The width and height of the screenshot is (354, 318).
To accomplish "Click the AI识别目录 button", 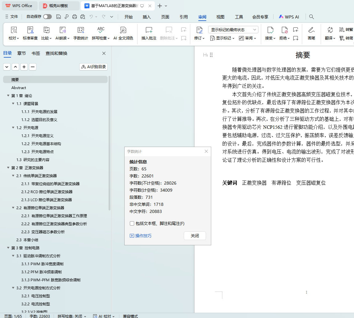I will pyautogui.click(x=93, y=67).
